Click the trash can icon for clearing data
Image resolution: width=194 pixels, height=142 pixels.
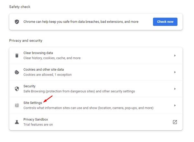[x=17, y=55]
